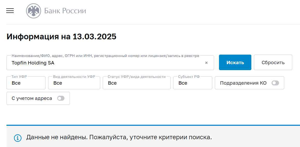Clear the search field with the X icon
The image size is (300, 147).
pos(207,63)
